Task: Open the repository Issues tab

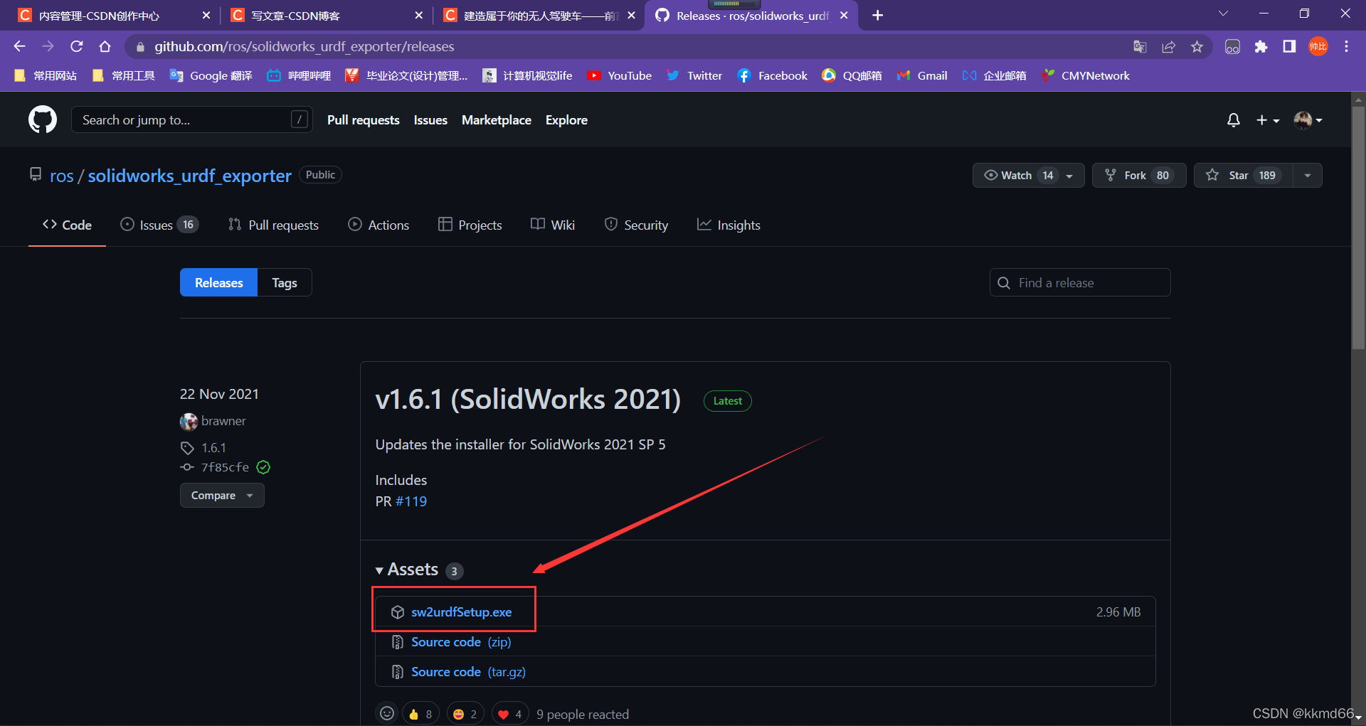Action: (159, 225)
